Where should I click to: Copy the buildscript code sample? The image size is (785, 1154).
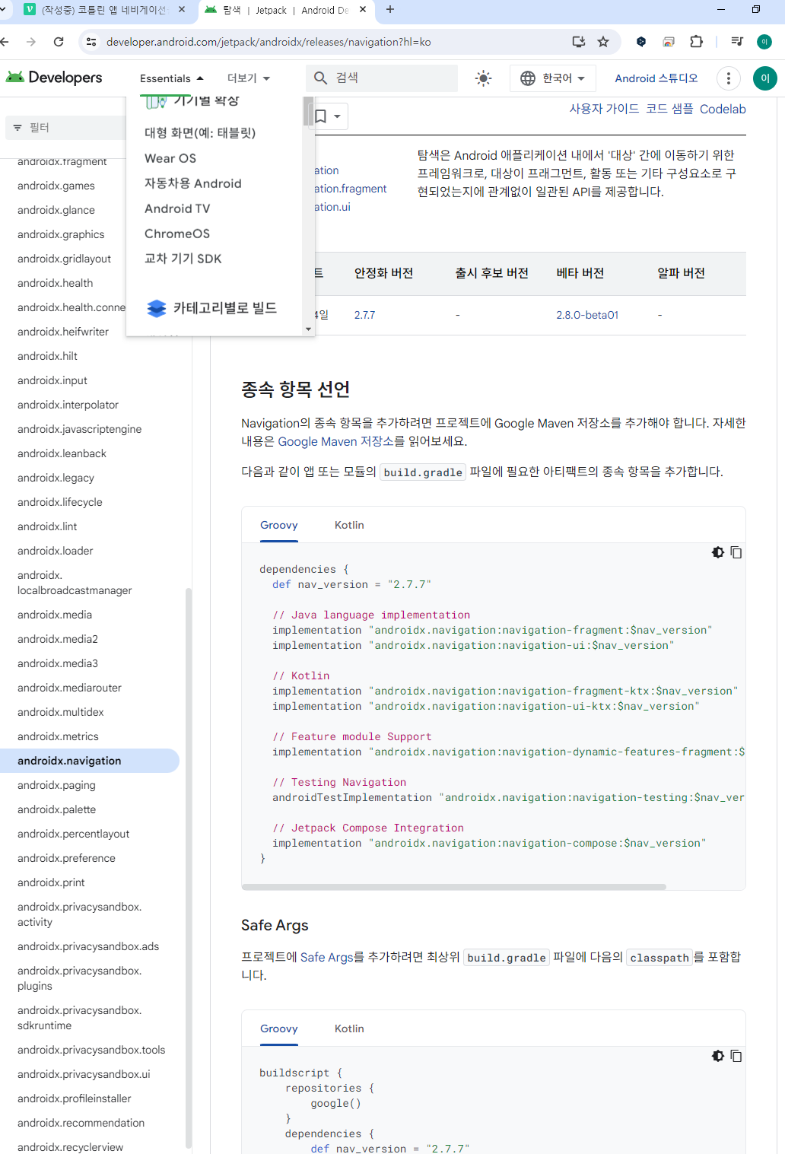pyautogui.click(x=736, y=1056)
